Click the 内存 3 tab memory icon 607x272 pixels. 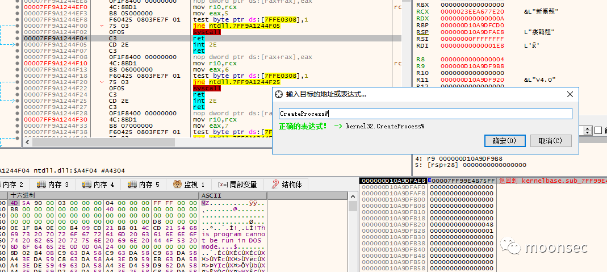[x=41, y=185]
